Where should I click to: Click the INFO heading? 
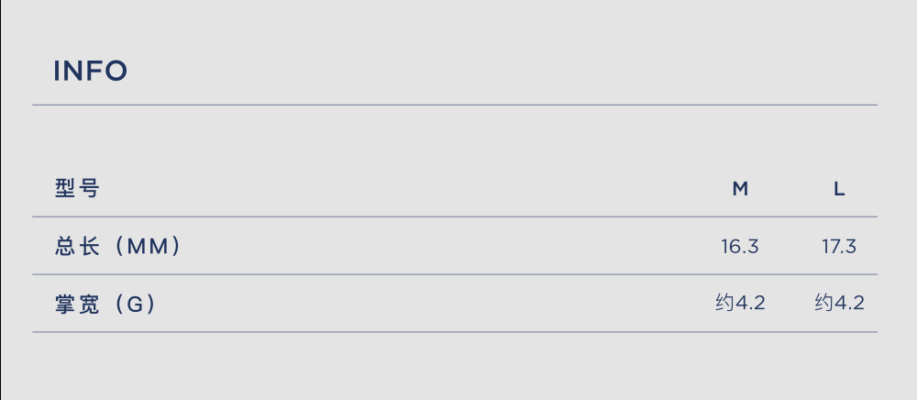[90, 72]
